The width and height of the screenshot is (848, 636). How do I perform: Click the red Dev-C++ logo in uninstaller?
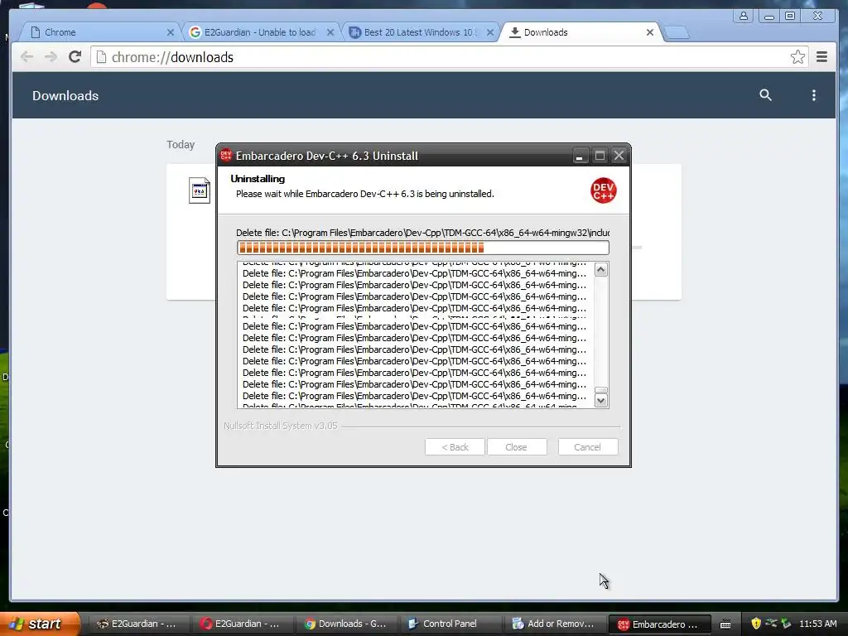click(604, 190)
